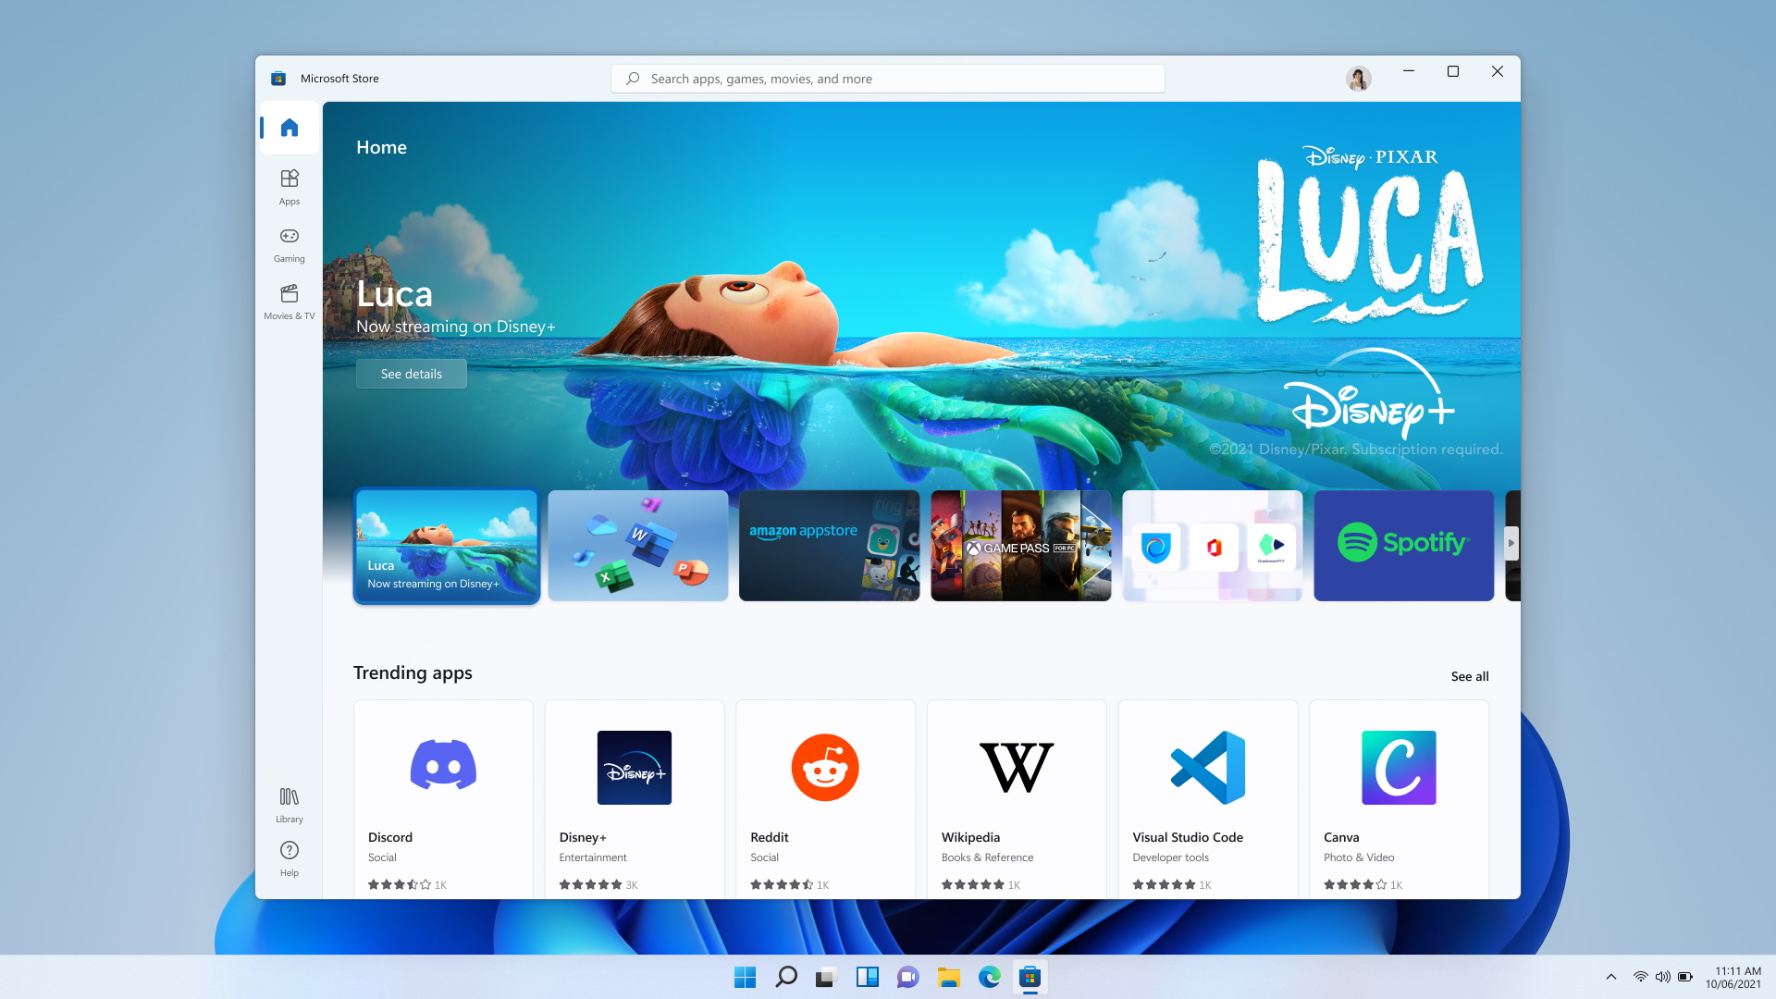Open Chat from the taskbar
This screenshot has width=1776, height=999.
click(907, 977)
